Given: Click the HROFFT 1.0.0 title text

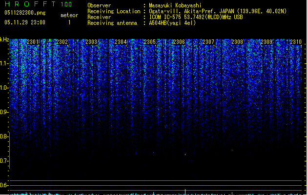Looking at the screenshot, I should 39,4.
